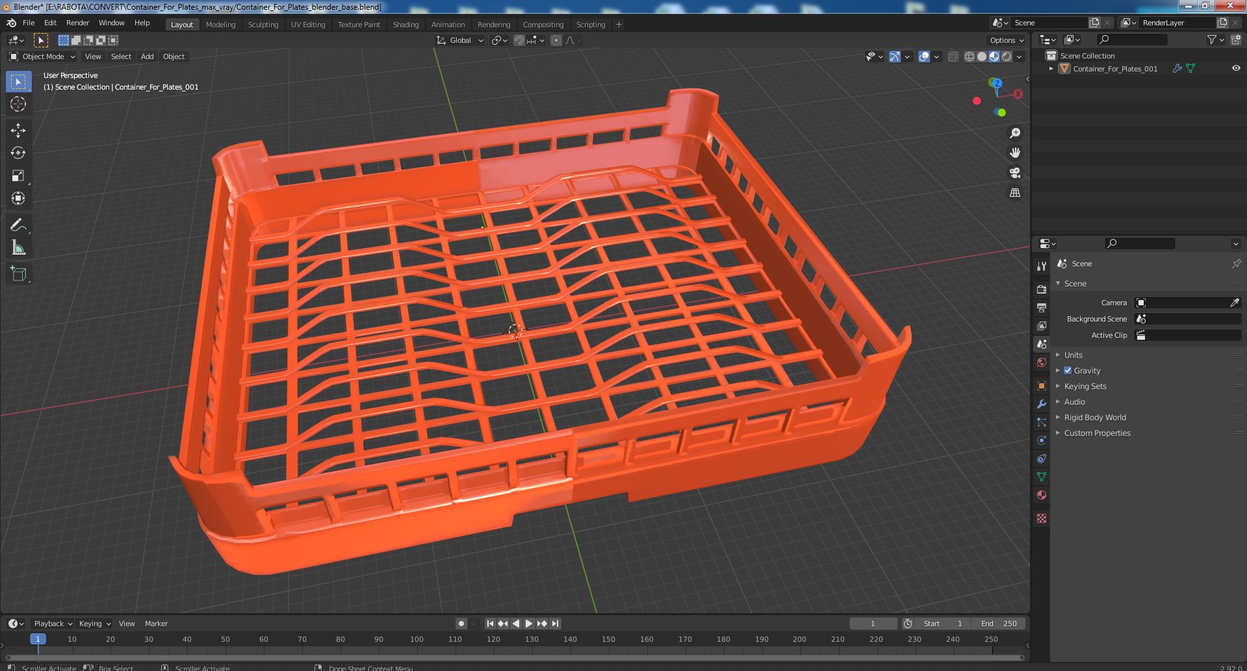Toggle auto keying record button
1247x671 pixels.
click(461, 624)
